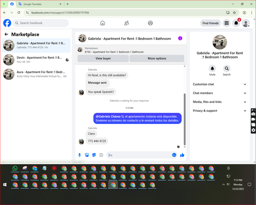Screen dimensions: 256x205
Task: Open the volume control in system tray
Action: [228, 184]
